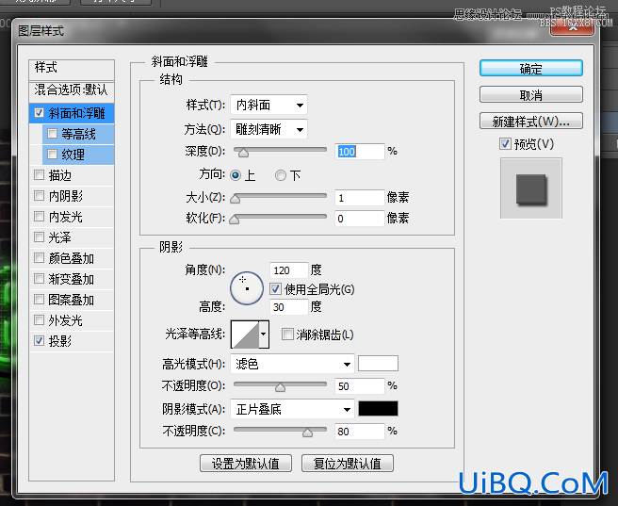Viewport: 618px width, 506px height.
Task: Click the angle dial control
Action: click(247, 288)
